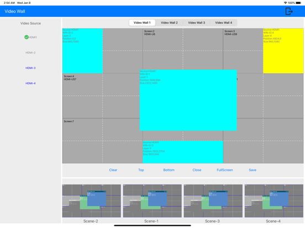Viewport: 305px width, 228px height.
Task: Switch to Video Wall 1 tab
Action: tap(142, 23)
